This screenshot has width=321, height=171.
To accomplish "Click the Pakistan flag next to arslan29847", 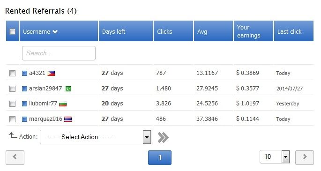I will [x=68, y=89].
